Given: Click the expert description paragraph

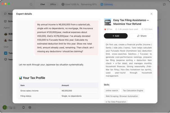Looking at the screenshot, I should point(129,60).
